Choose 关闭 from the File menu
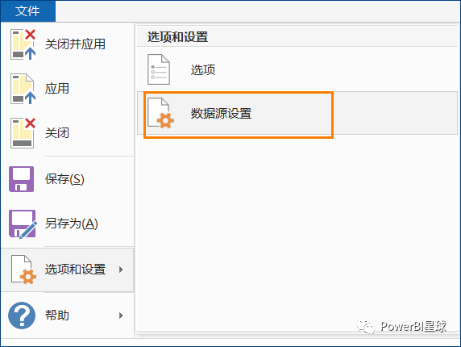The width and height of the screenshot is (461, 347). 68,133
